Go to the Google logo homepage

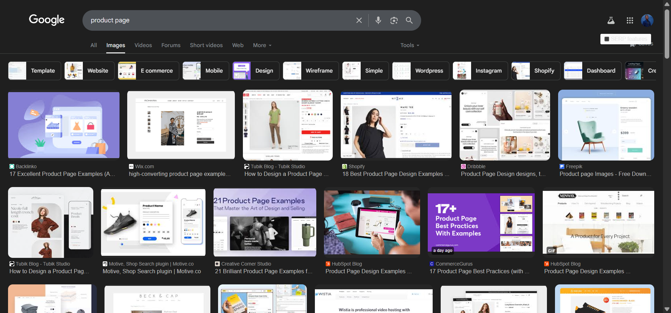(x=47, y=20)
